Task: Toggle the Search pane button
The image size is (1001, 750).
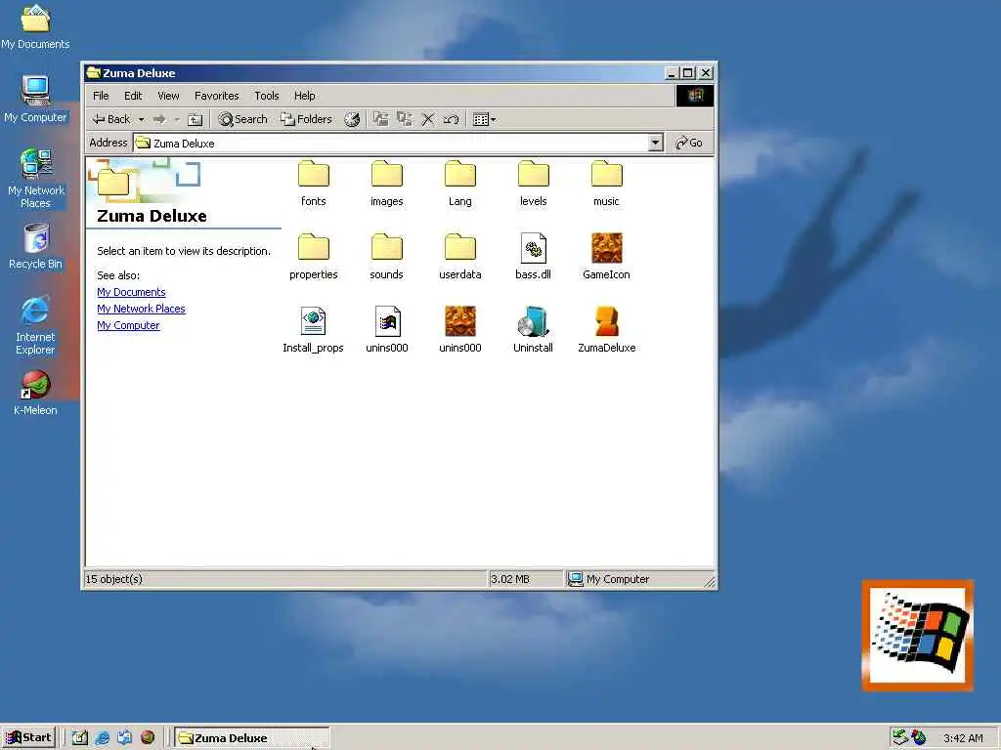Action: click(242, 119)
